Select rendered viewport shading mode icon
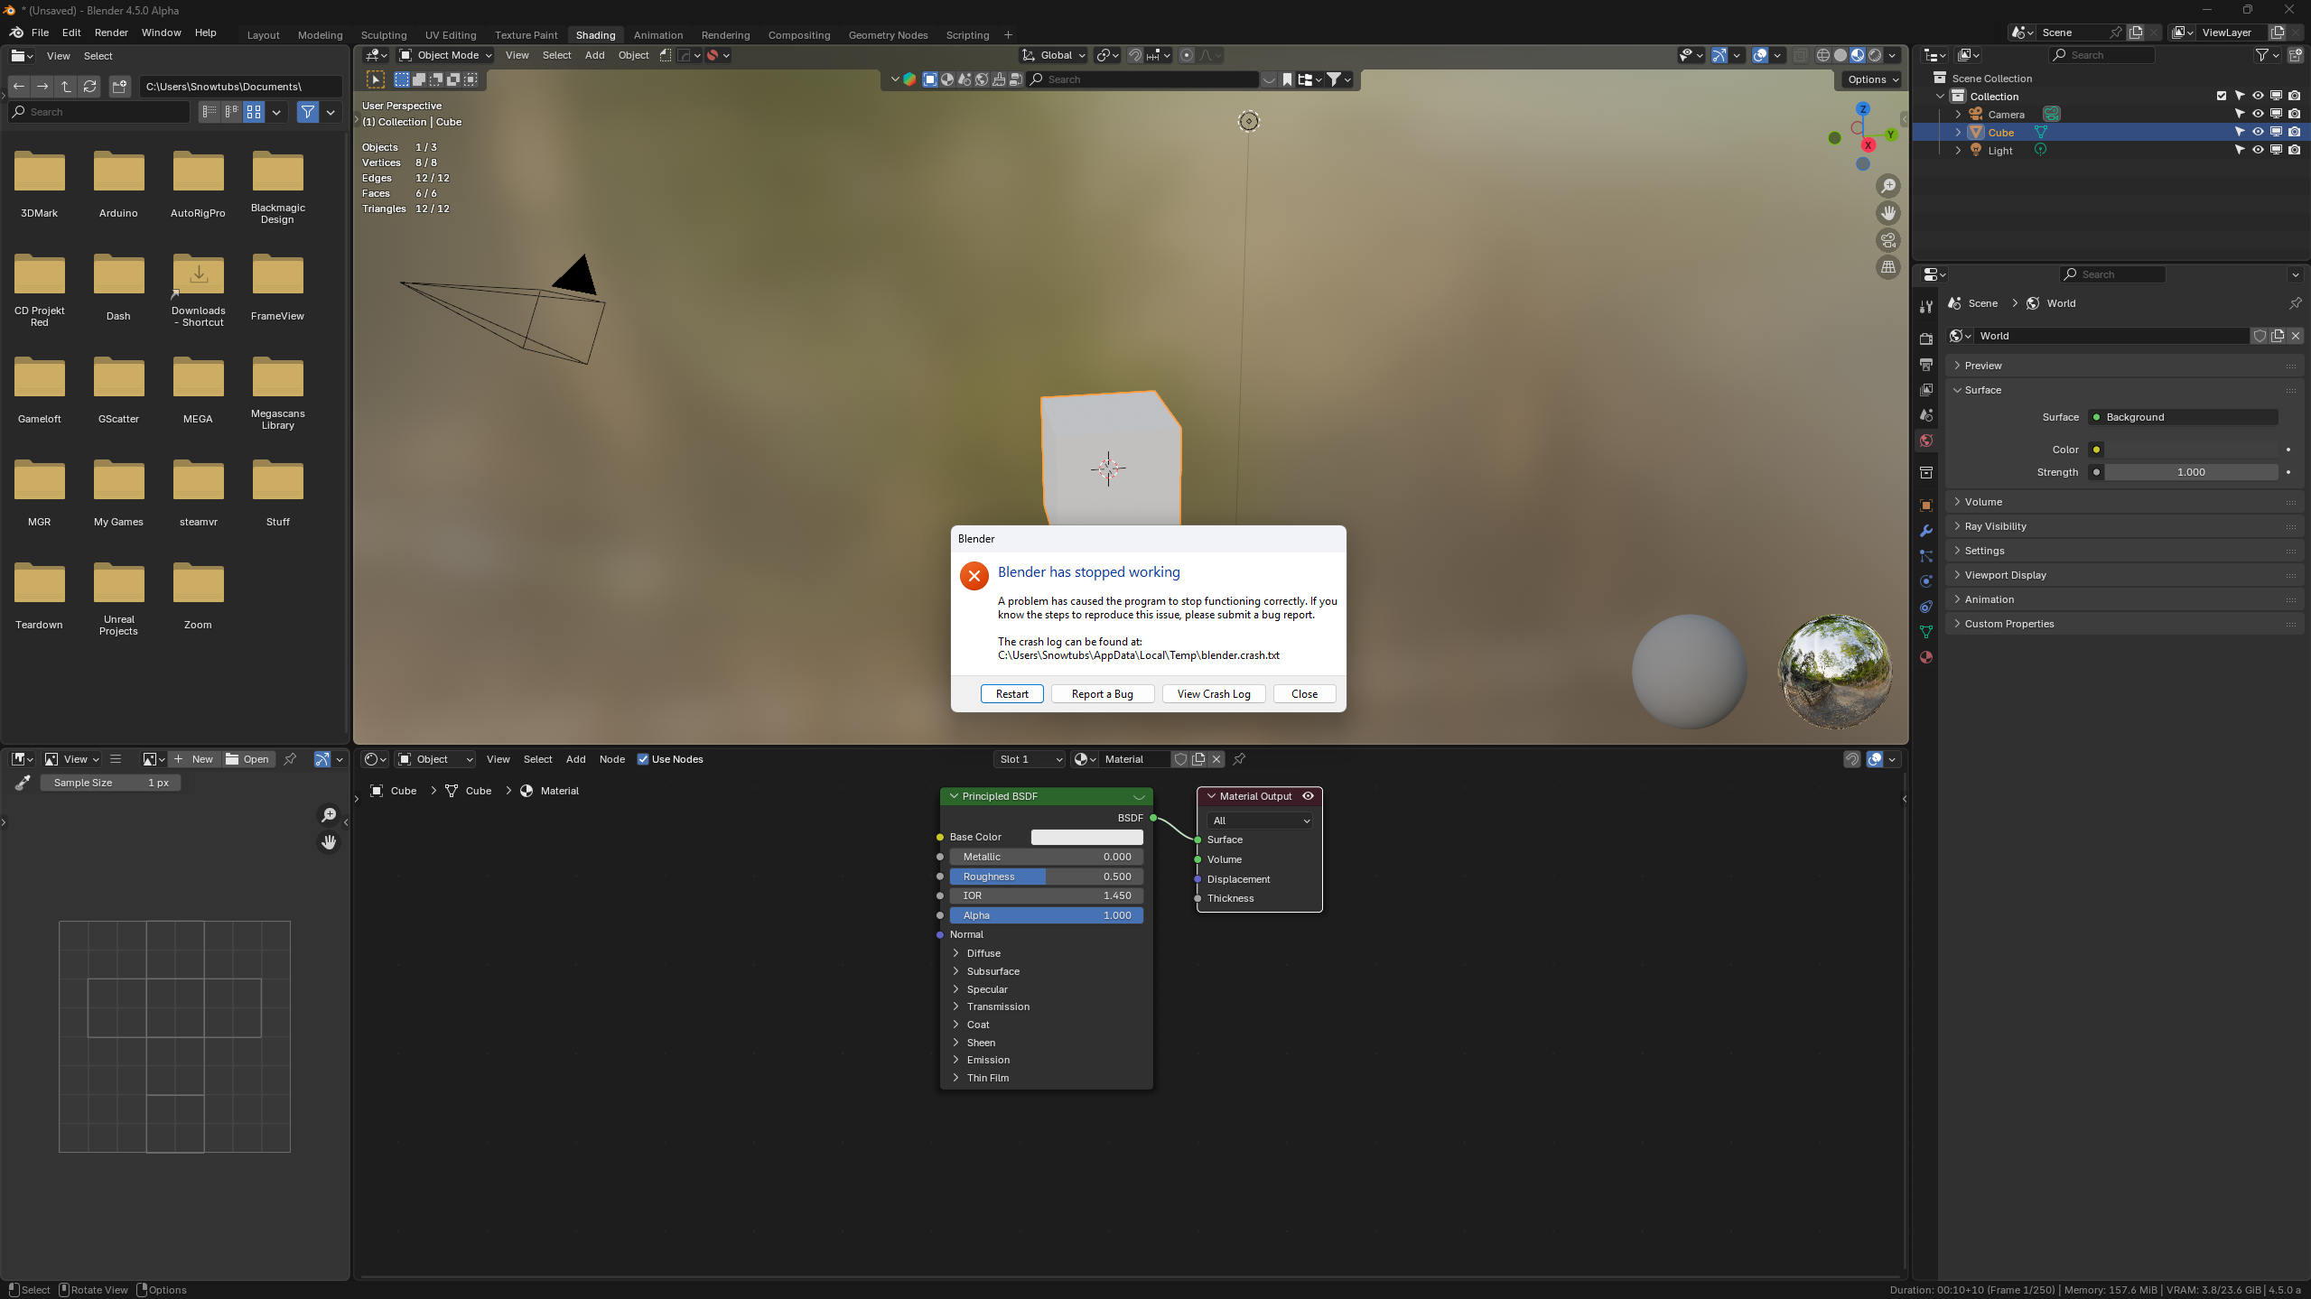This screenshot has width=2311, height=1299. click(1875, 55)
